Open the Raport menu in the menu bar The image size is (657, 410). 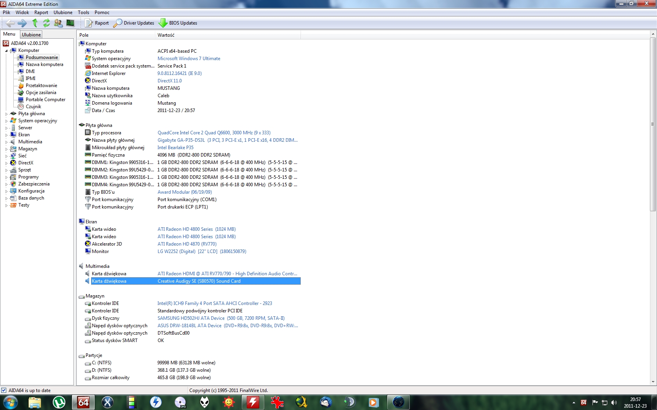point(41,12)
